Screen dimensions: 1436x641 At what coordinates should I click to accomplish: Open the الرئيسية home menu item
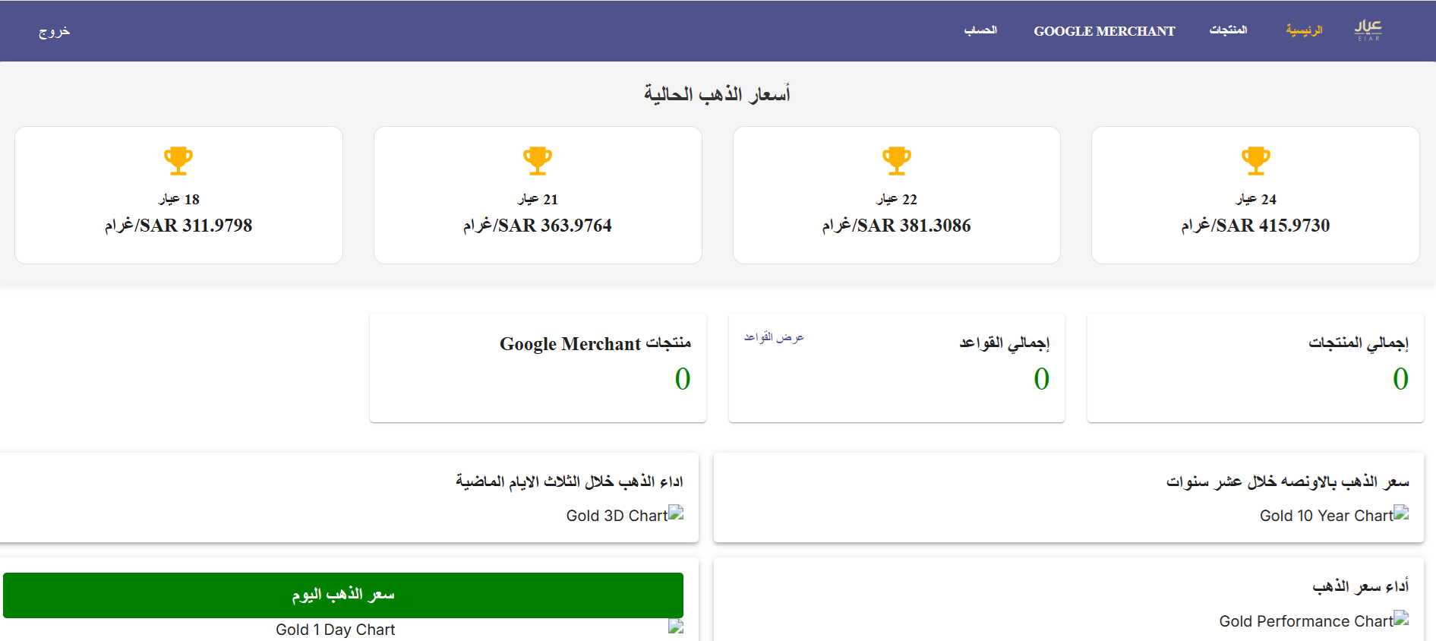[x=1304, y=30]
